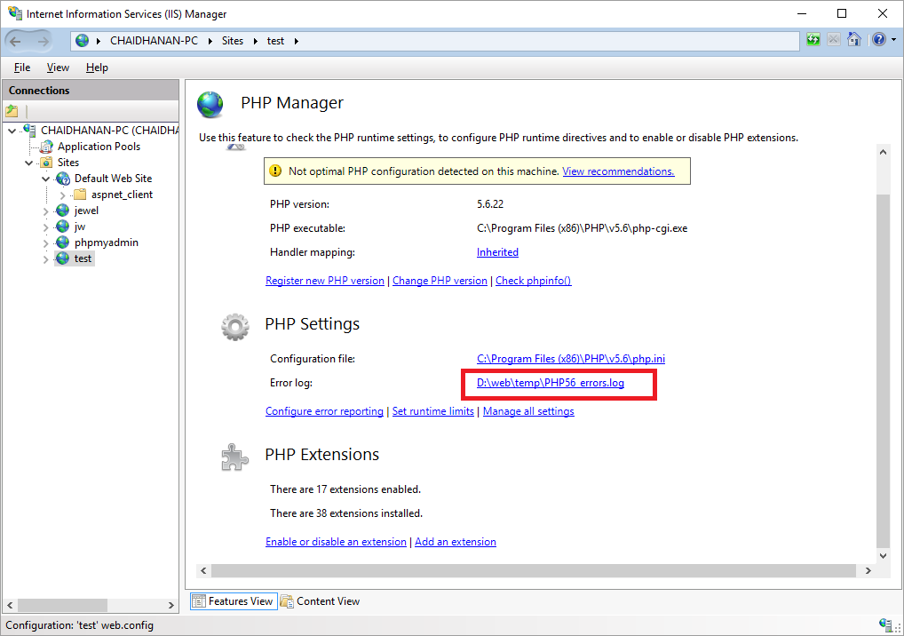Select the Application Pools node
Viewport: 904px width, 636px height.
click(99, 147)
